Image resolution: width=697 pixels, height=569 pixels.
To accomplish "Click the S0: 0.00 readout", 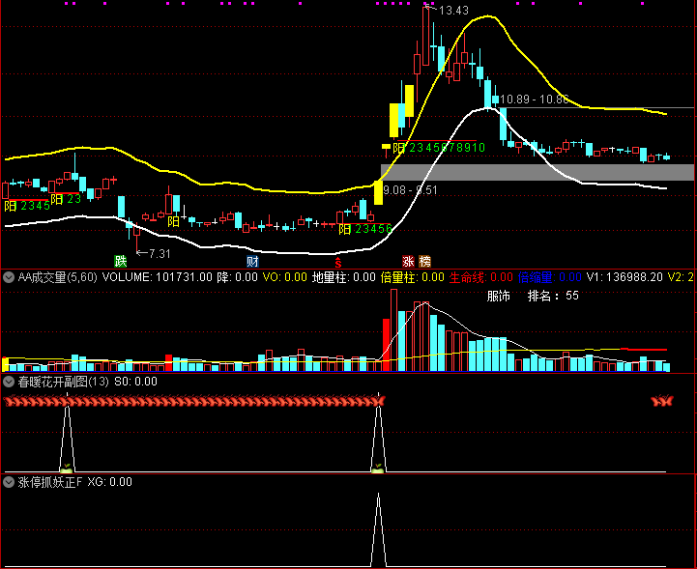I will coord(135,382).
